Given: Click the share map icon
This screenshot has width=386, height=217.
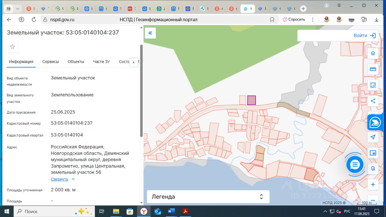Looking at the screenshot, I should (373, 101).
